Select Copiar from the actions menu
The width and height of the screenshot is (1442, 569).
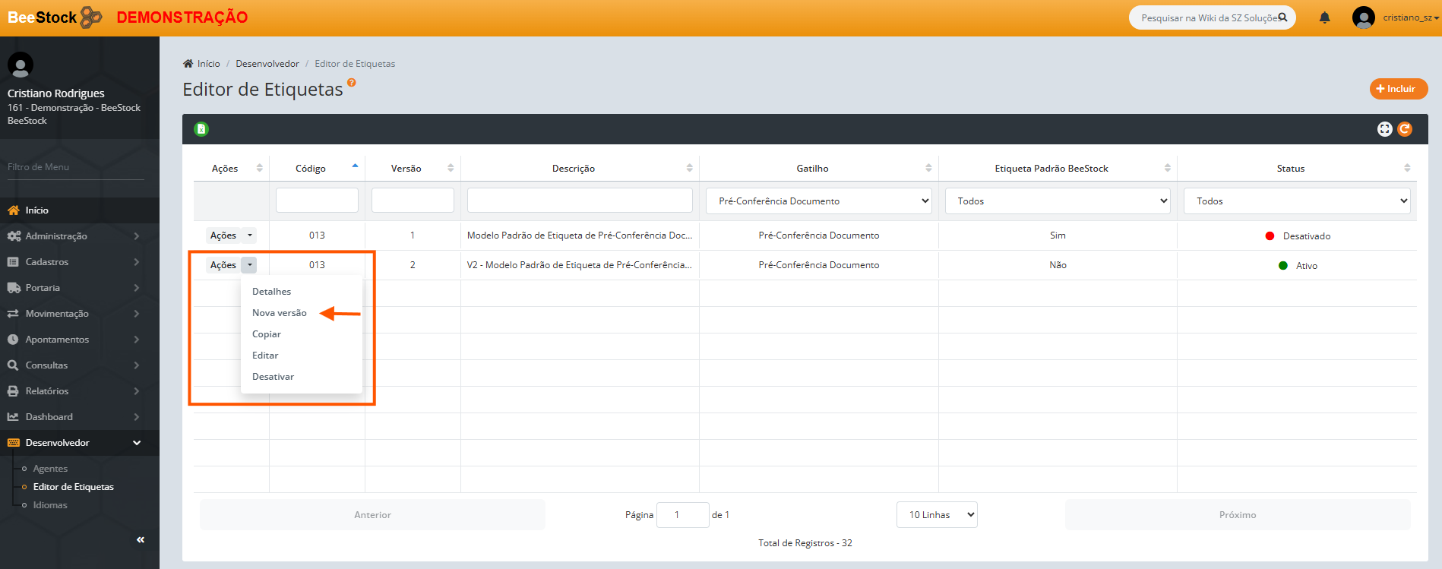coord(267,334)
